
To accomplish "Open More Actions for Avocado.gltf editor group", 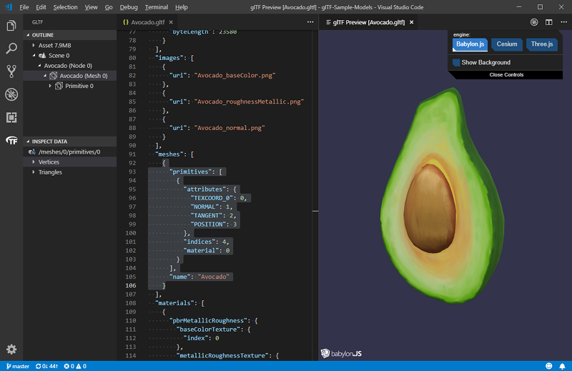I will coord(310,22).
